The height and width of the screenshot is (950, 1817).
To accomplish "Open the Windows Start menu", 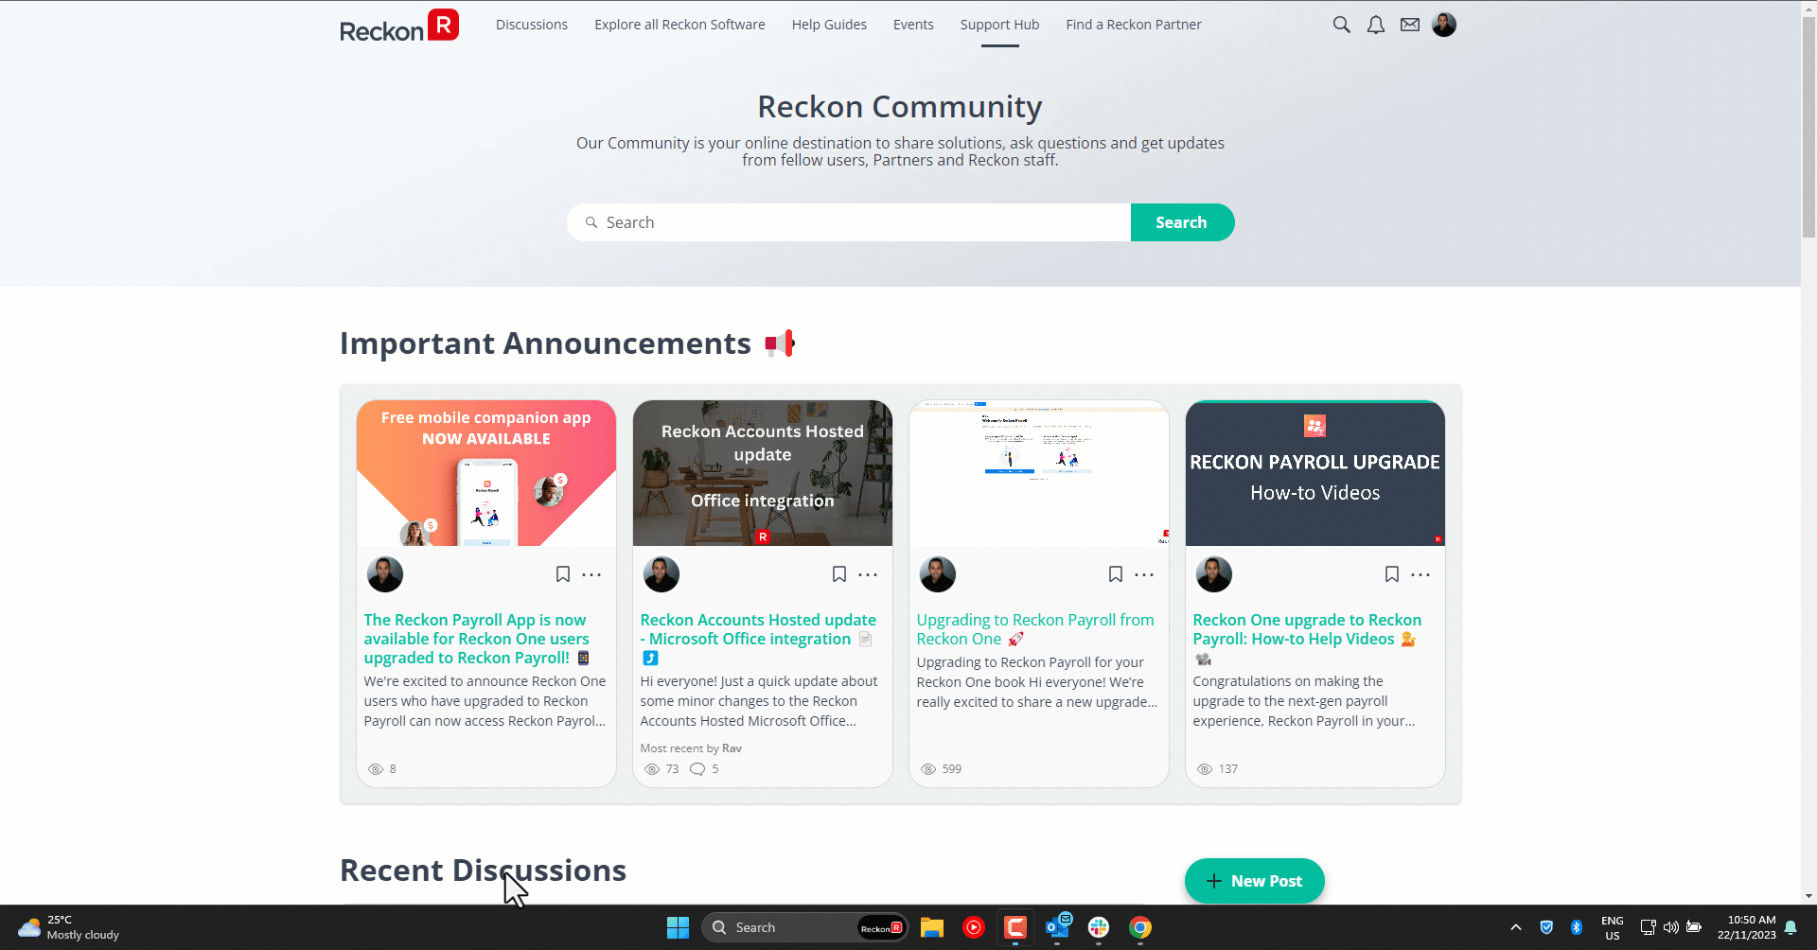I will point(678,927).
